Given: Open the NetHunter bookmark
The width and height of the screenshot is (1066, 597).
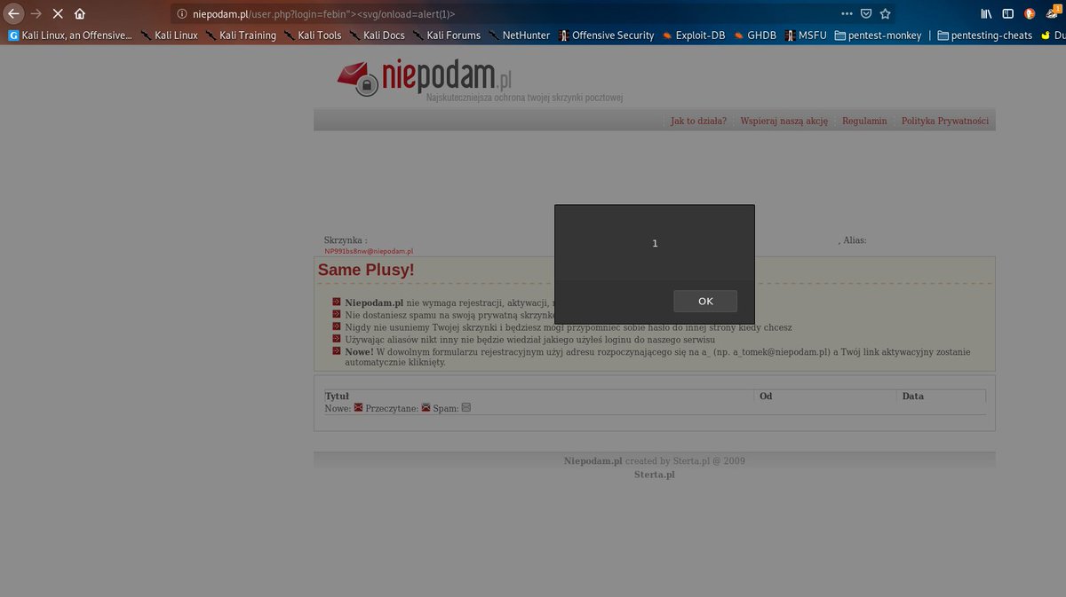Looking at the screenshot, I should coord(519,35).
